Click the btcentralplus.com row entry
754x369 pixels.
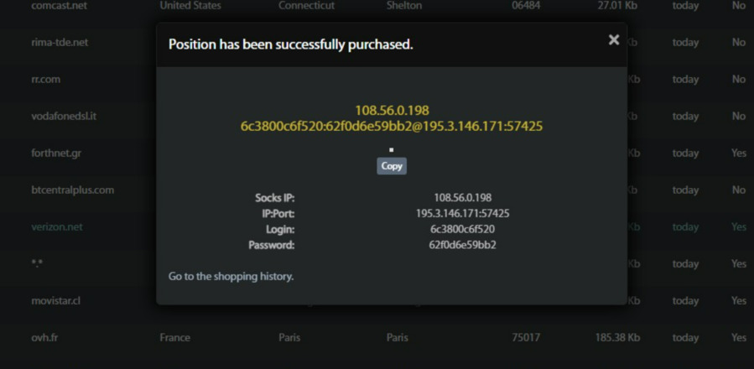(73, 190)
